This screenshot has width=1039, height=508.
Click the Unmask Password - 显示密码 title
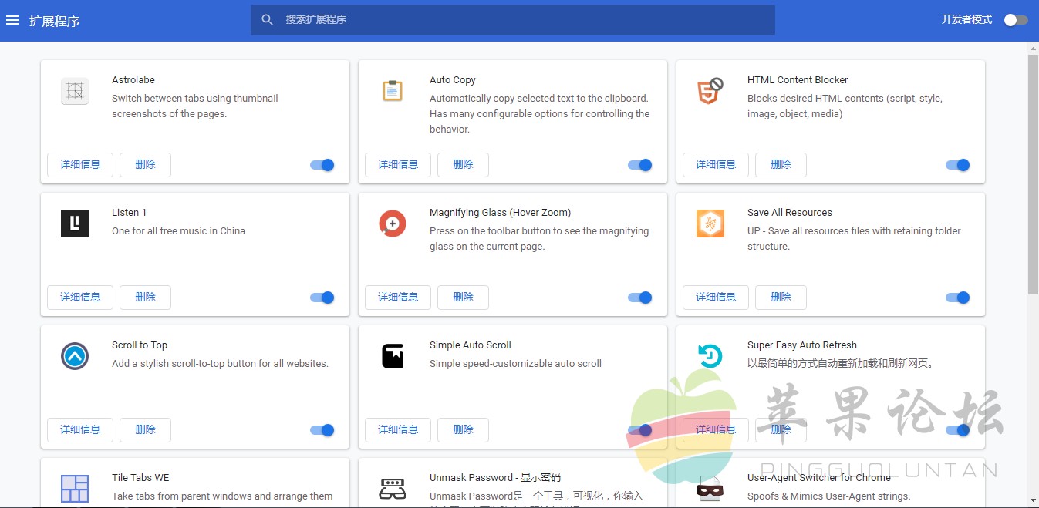[x=495, y=478]
